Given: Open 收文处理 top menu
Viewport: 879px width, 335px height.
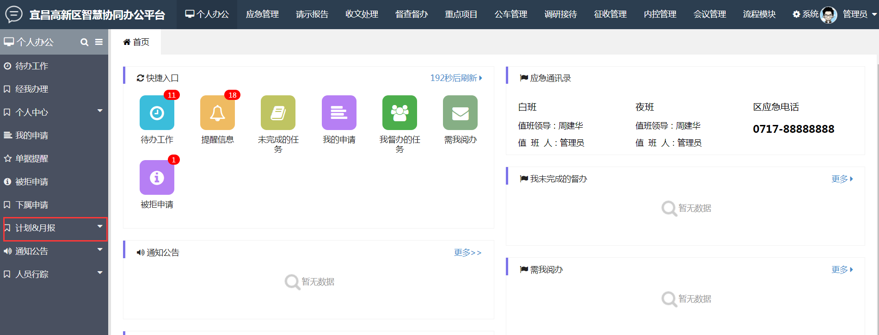Looking at the screenshot, I should tap(362, 14).
